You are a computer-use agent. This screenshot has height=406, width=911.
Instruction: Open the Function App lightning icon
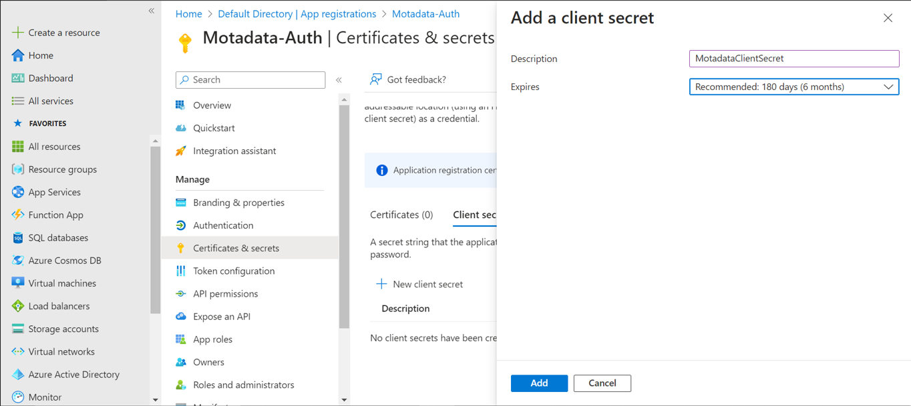(18, 215)
